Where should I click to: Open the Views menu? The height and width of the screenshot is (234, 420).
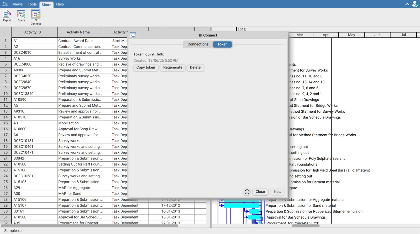(x=18, y=4)
